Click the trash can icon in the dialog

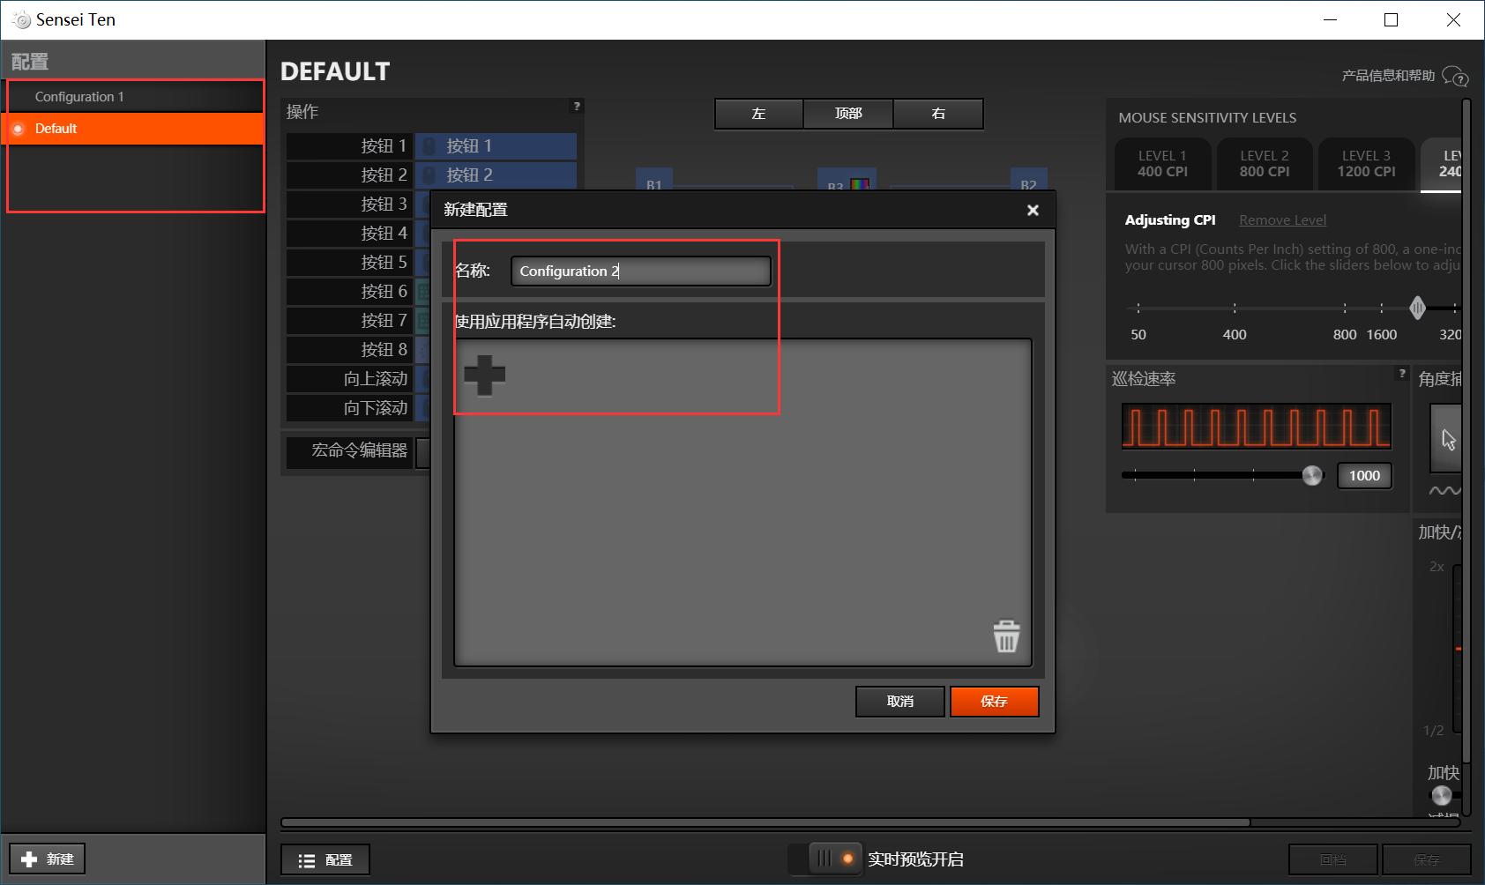[x=1006, y=636]
